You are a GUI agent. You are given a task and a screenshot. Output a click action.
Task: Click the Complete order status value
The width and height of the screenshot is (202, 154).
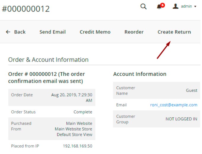click(x=83, y=112)
